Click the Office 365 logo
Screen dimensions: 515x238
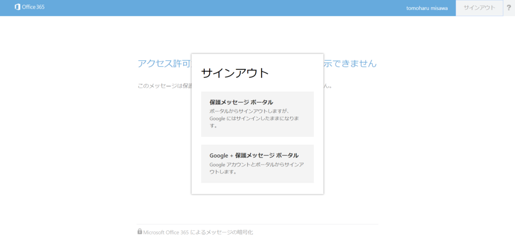[x=30, y=7]
